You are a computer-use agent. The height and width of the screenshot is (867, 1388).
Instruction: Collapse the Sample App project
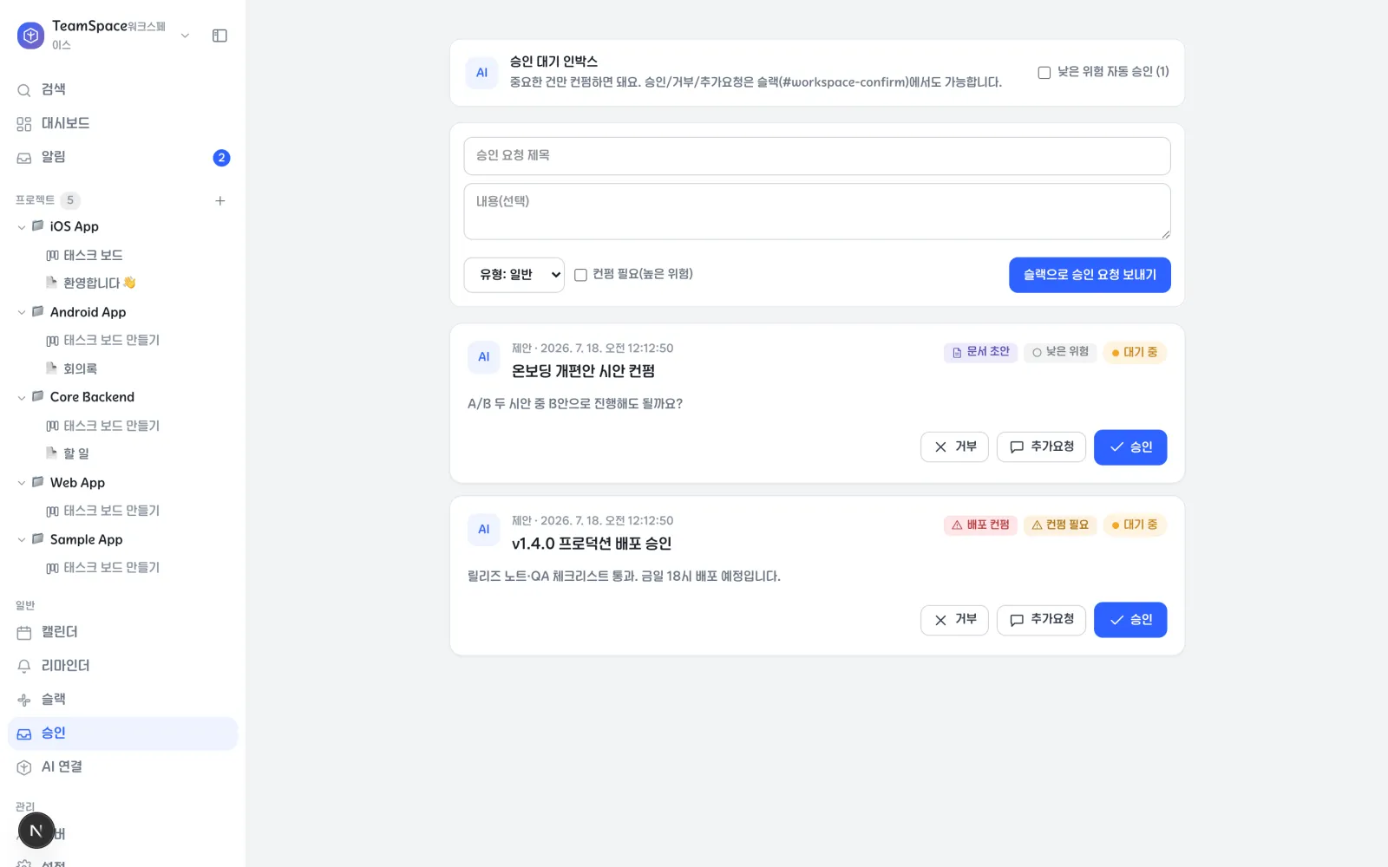pyautogui.click(x=22, y=539)
